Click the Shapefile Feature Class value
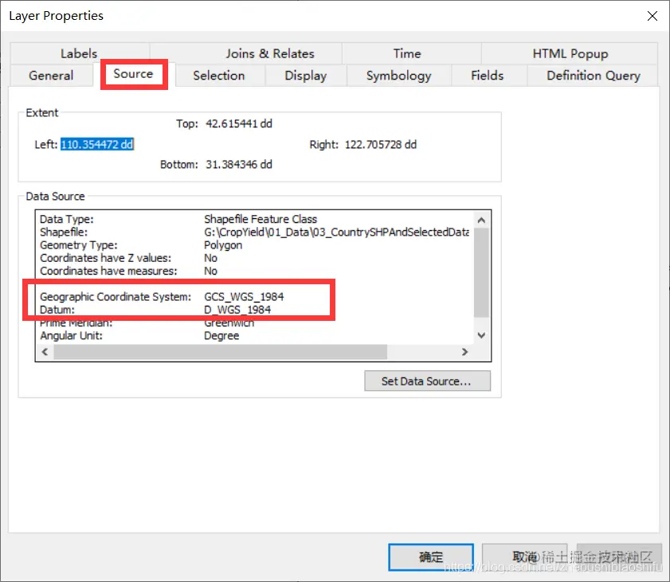The height and width of the screenshot is (582, 670). (x=261, y=219)
